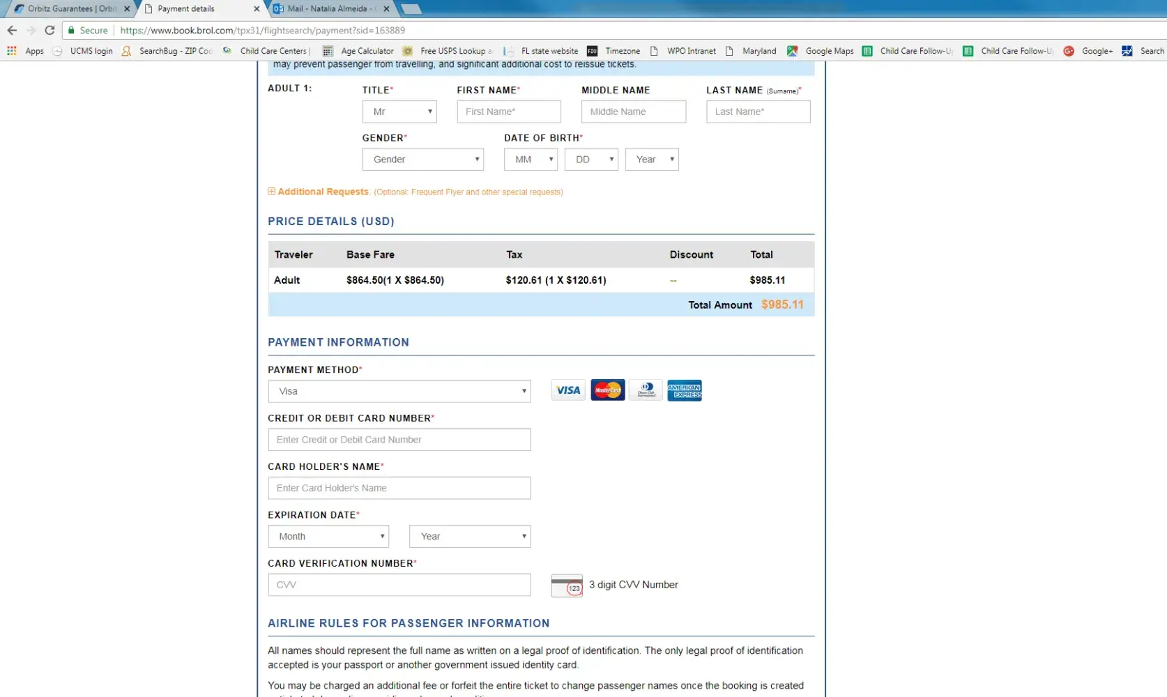Viewport: 1167px width, 697px height.
Task: Click the Last Name input field
Action: (x=758, y=112)
